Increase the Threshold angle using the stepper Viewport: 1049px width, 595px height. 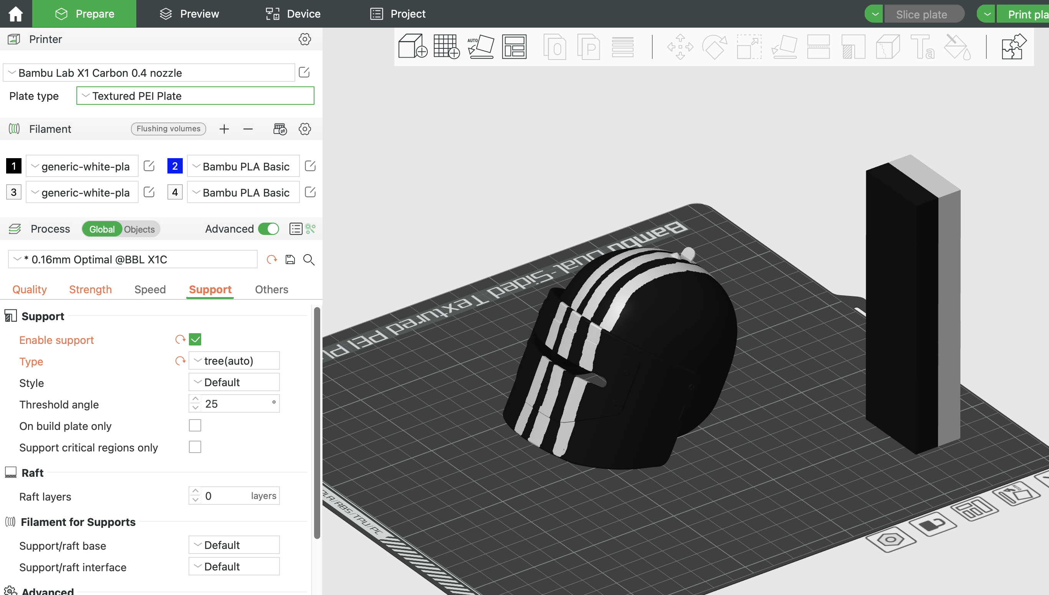click(195, 399)
